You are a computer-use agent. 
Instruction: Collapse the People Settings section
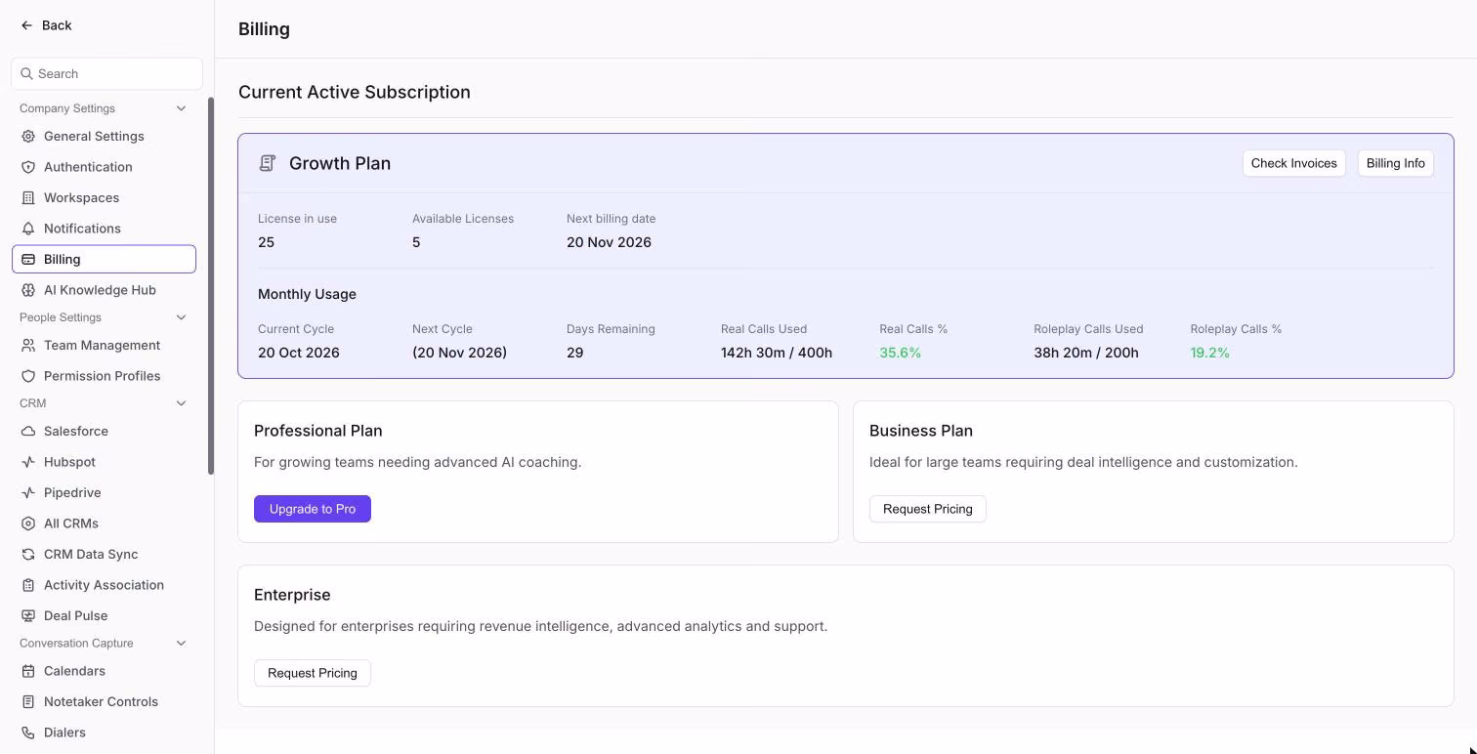181,317
